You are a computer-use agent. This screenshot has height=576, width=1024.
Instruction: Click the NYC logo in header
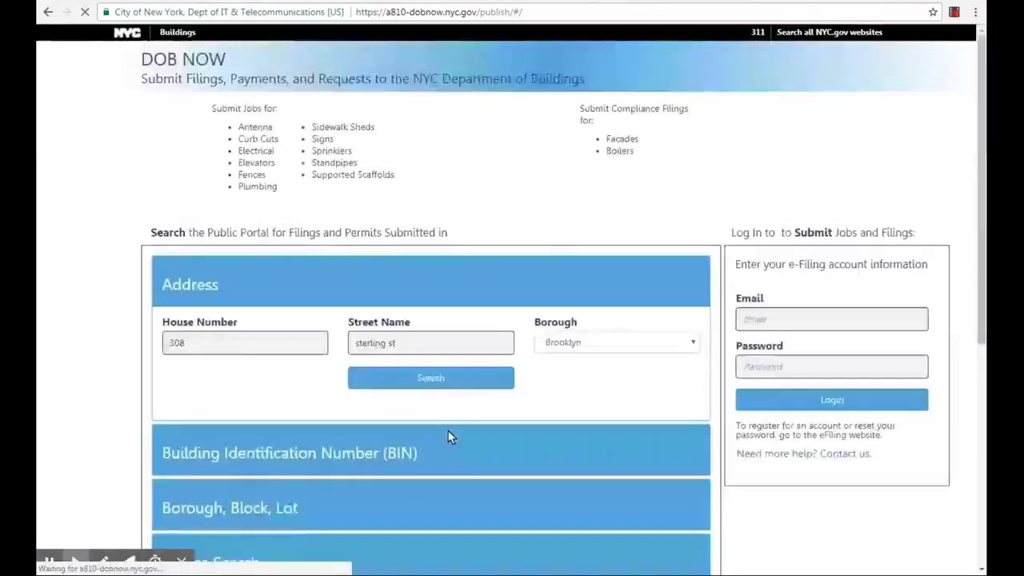[127, 33]
